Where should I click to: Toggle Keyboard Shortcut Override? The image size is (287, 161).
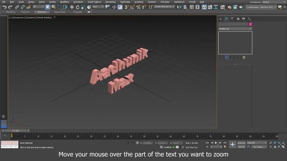tap(120, 7)
